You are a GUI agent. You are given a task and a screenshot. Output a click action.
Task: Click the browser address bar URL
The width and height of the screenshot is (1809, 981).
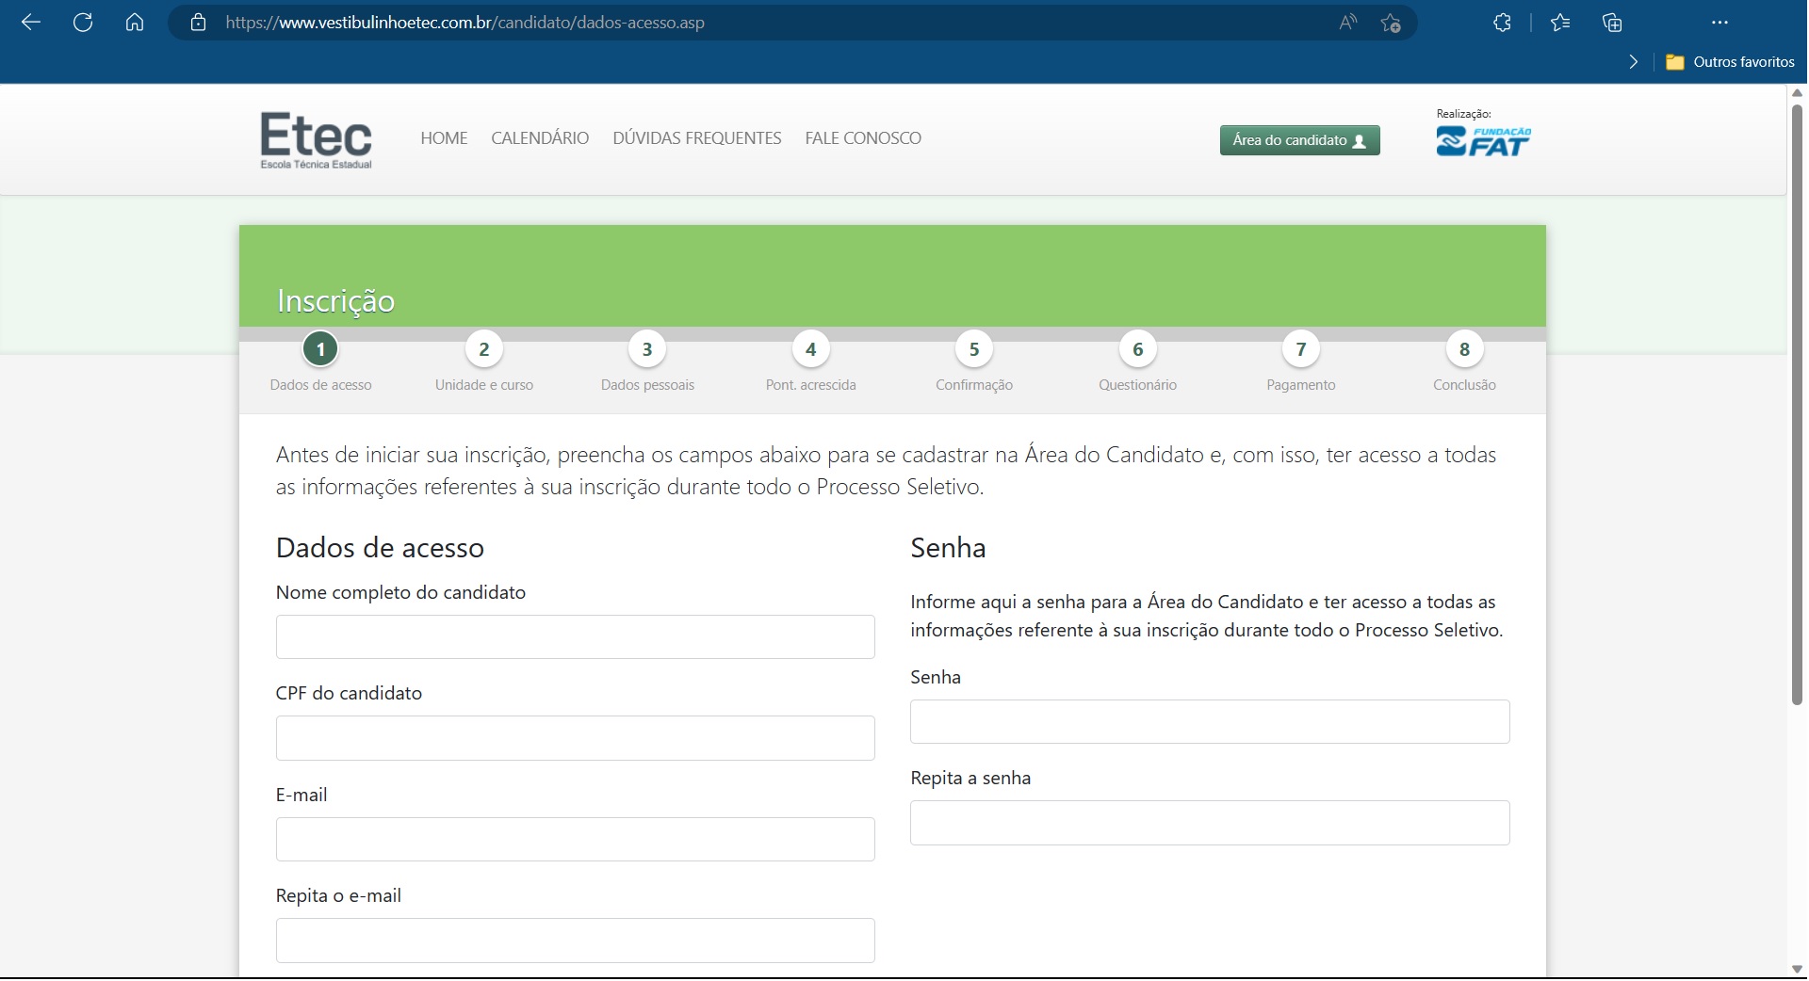click(464, 23)
